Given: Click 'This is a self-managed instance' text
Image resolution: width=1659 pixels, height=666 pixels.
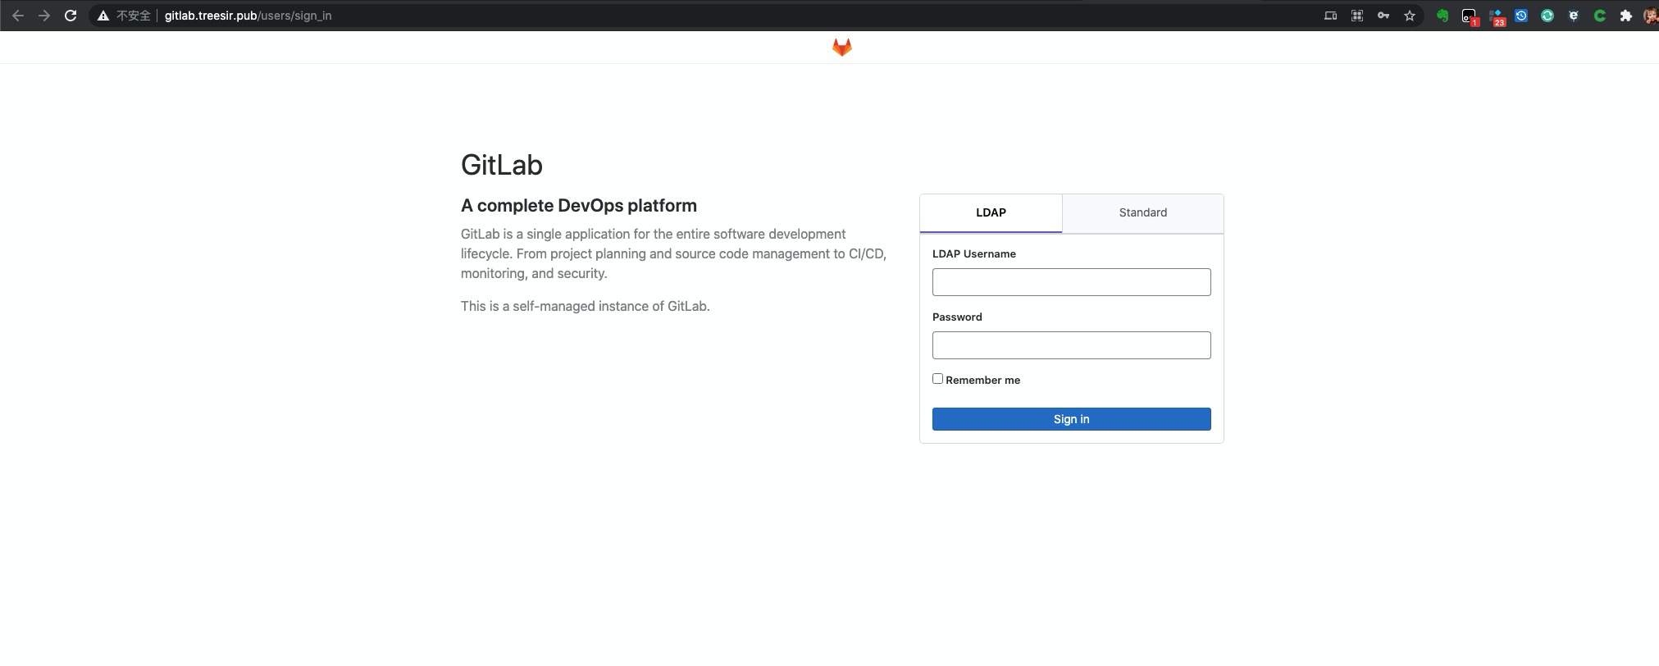Looking at the screenshot, I should pyautogui.click(x=586, y=306).
